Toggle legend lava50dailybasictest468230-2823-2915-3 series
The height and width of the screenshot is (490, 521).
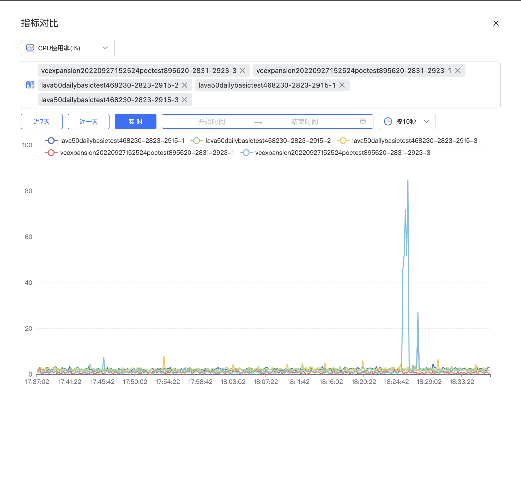[407, 141]
